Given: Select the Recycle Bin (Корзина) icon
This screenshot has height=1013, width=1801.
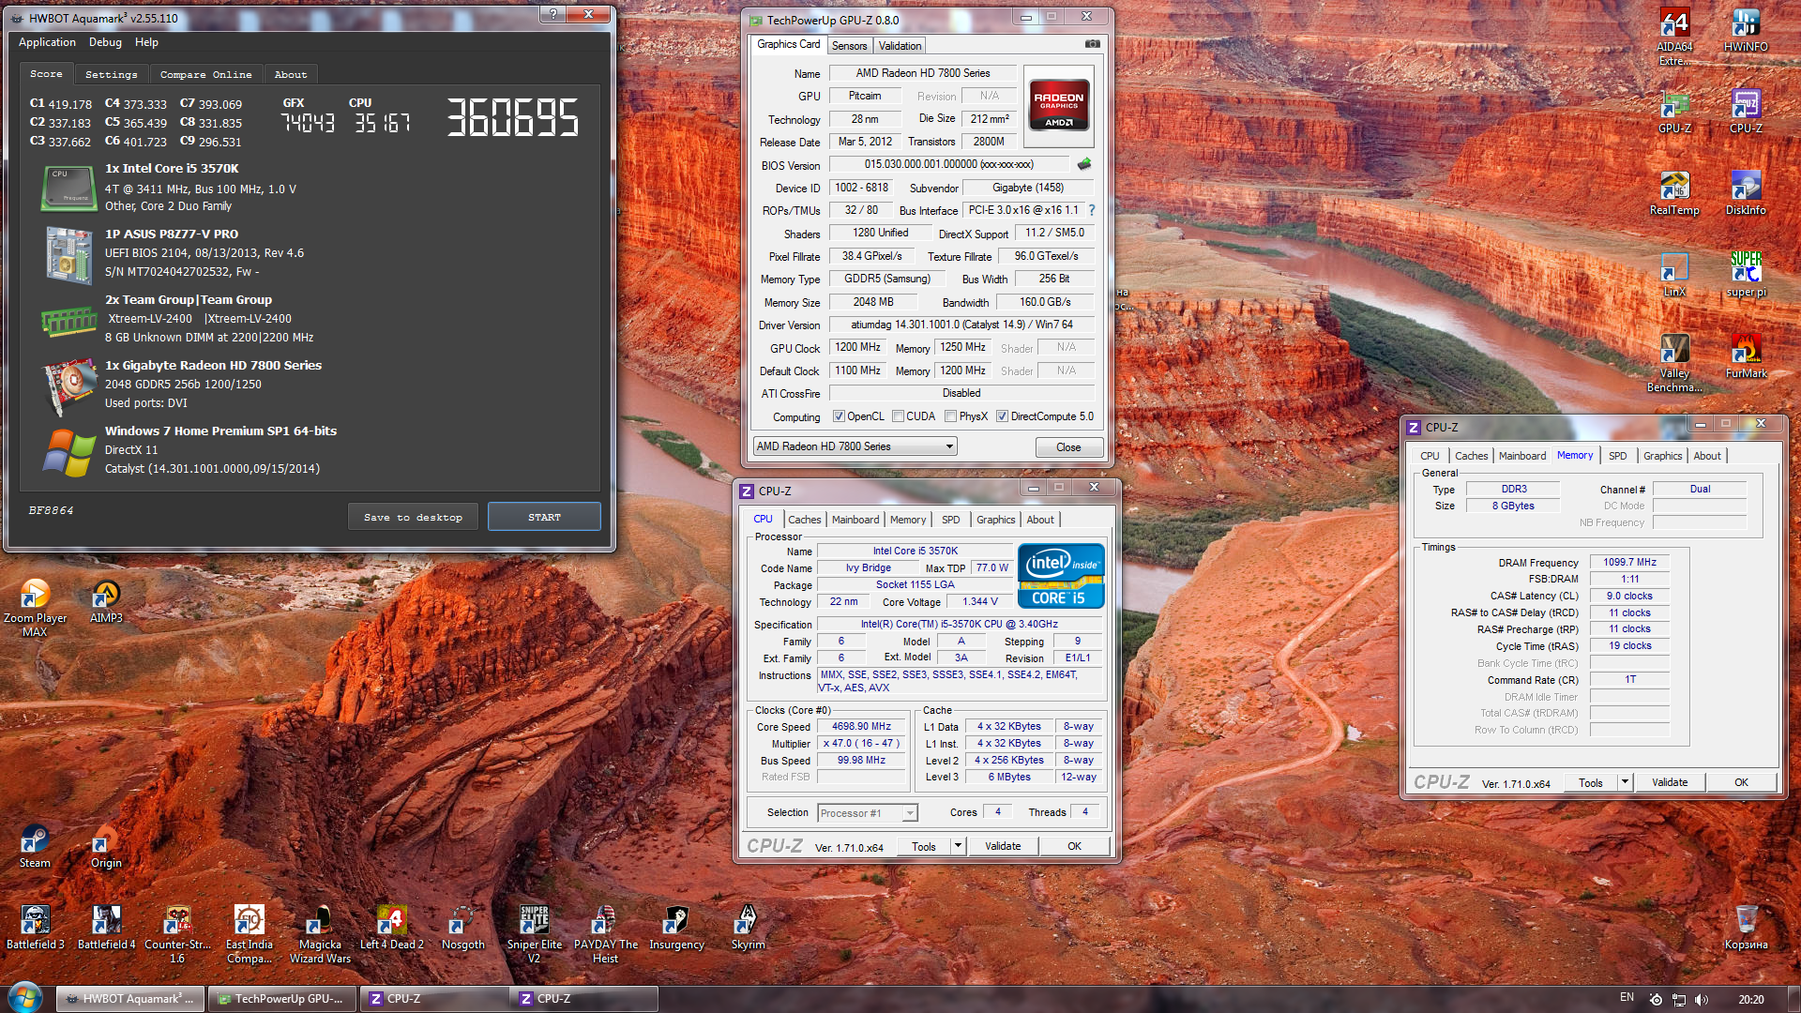Looking at the screenshot, I should click(x=1746, y=928).
